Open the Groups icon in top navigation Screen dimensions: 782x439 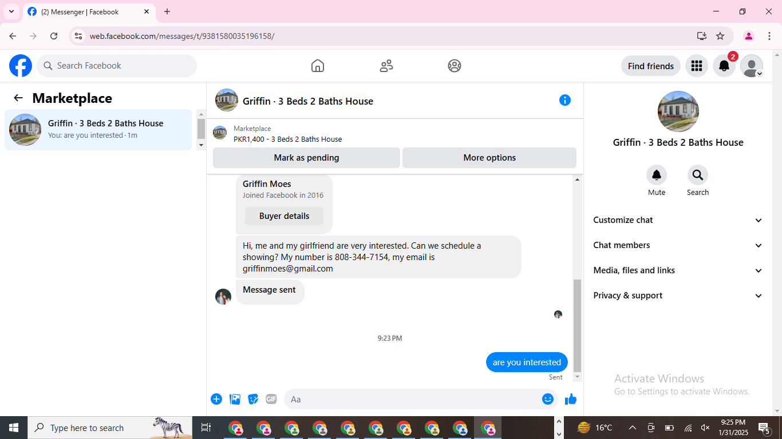(455, 66)
